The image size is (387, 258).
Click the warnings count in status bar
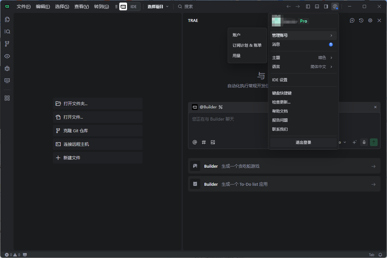17,255
